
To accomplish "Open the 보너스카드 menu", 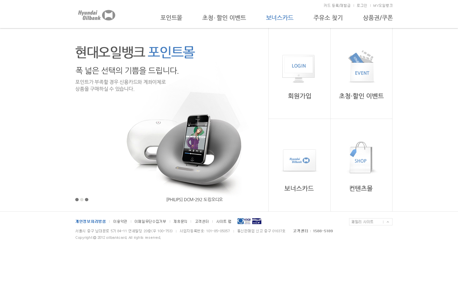I will [280, 18].
